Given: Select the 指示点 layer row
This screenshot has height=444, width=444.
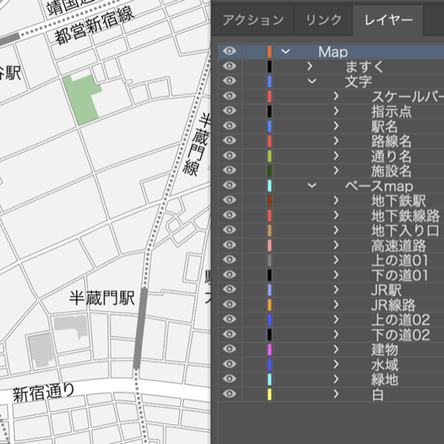Looking at the screenshot, I should (331, 111).
